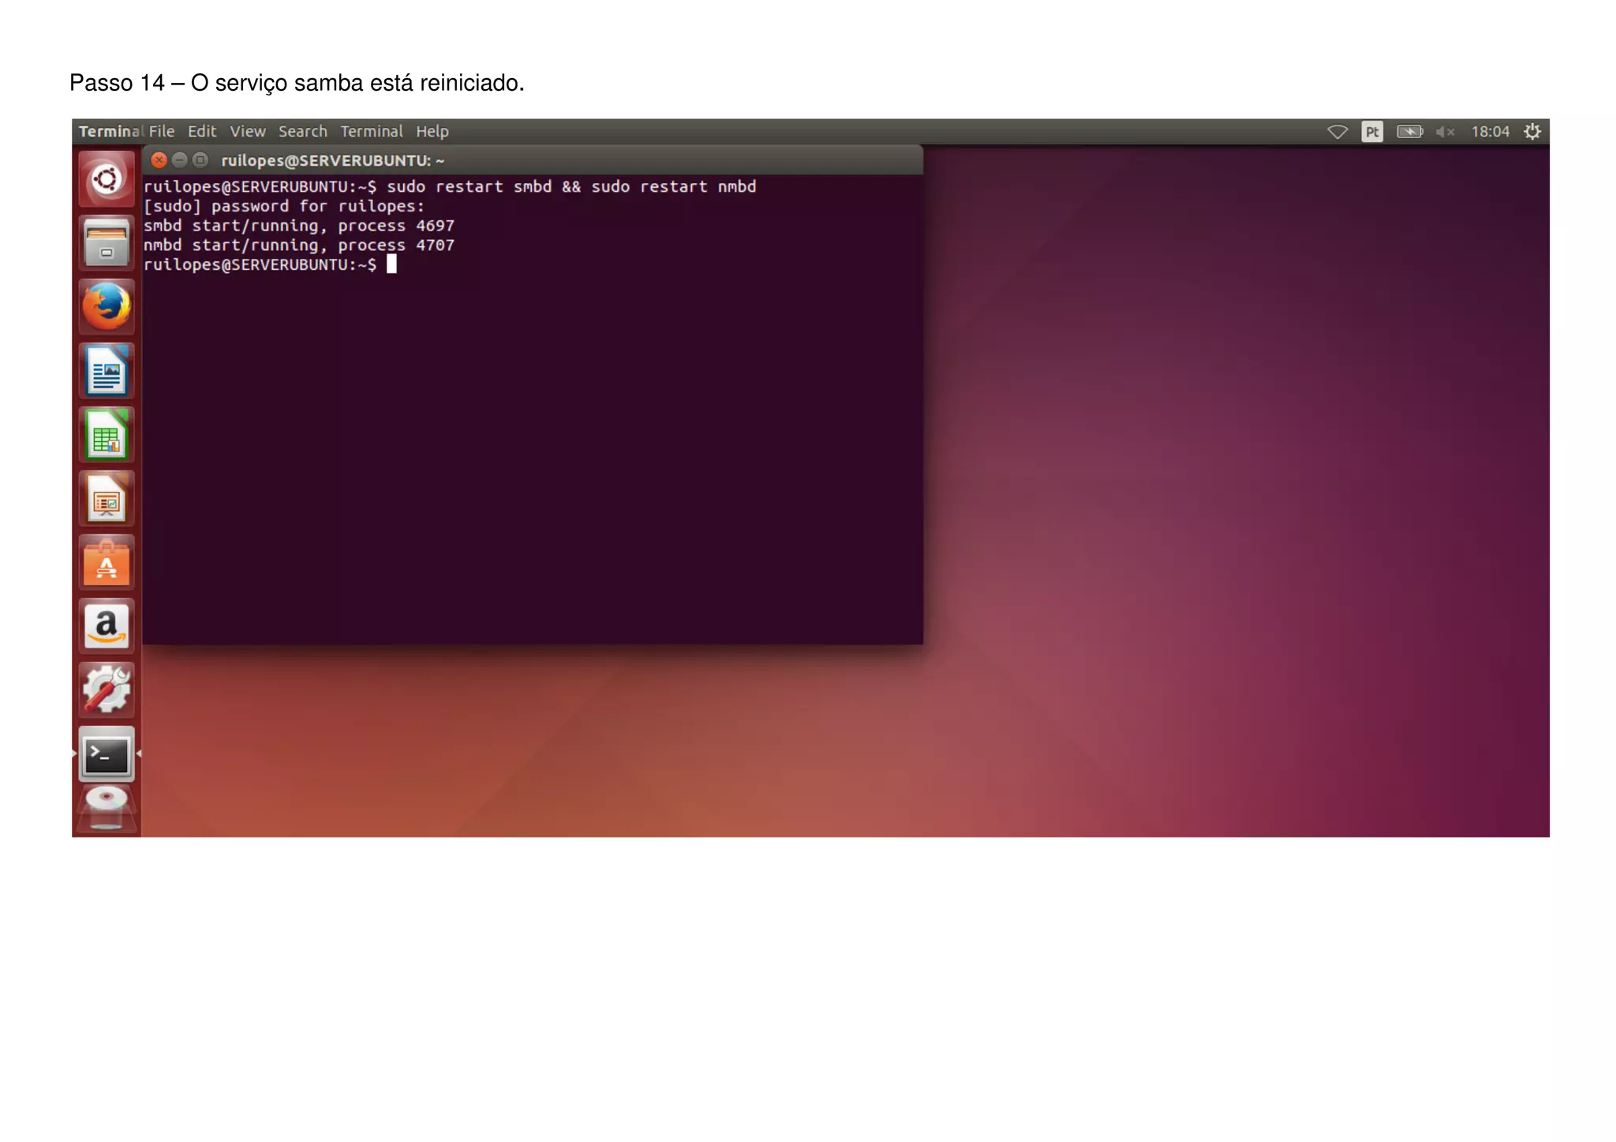The width and height of the screenshot is (1616, 1142).
Task: Open the Files manager from launcher
Action: (x=107, y=242)
